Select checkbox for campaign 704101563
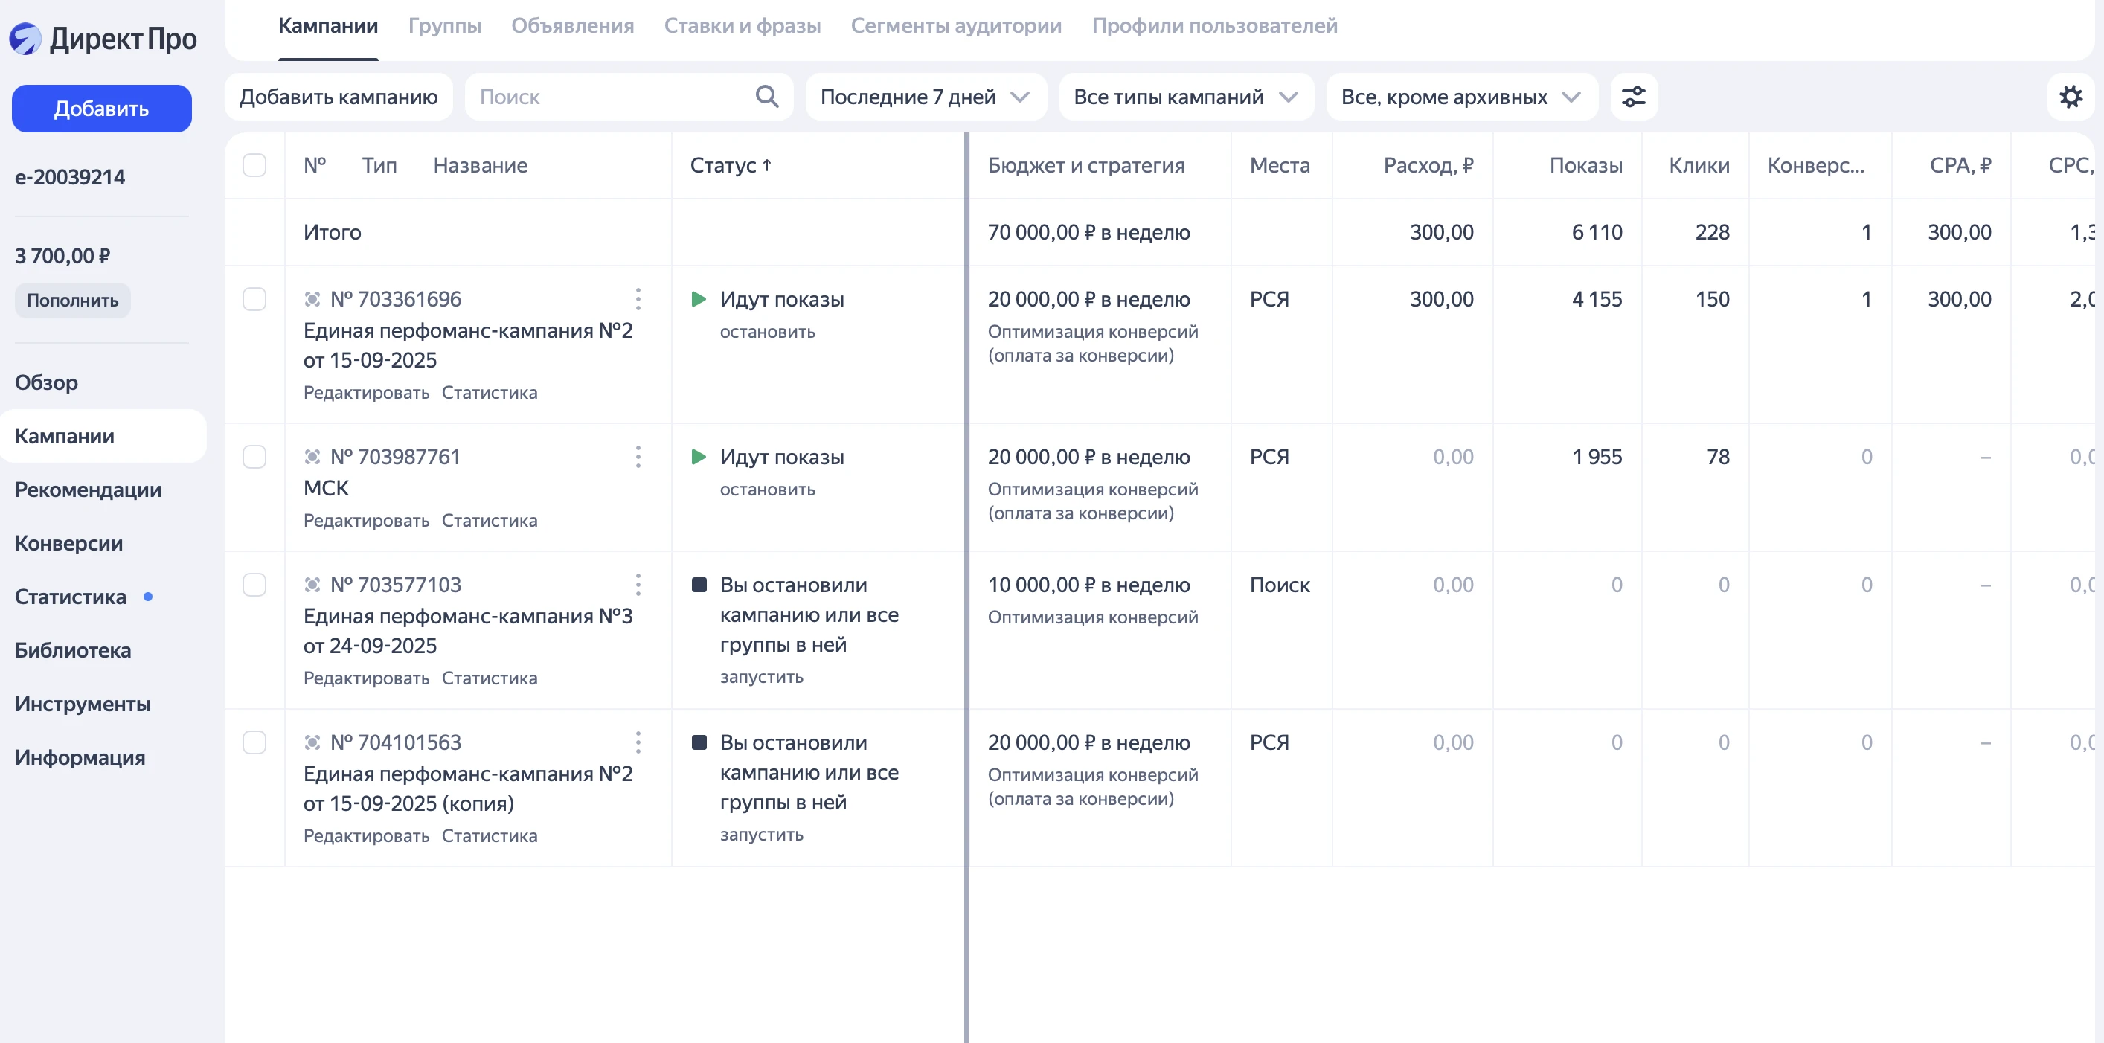This screenshot has height=1043, width=2104. (254, 742)
